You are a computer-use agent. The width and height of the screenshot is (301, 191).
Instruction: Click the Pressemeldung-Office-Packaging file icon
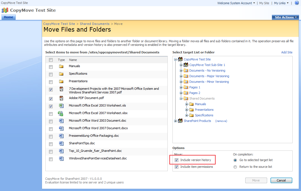click(61, 136)
